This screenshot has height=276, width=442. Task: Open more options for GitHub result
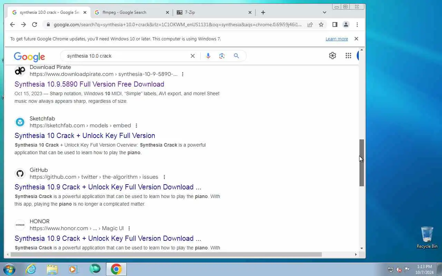coord(164,177)
